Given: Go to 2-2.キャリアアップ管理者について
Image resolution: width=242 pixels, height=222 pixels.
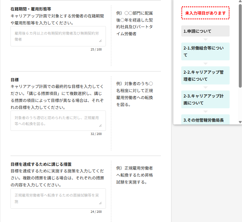Looking at the screenshot, I should click(x=205, y=76).
